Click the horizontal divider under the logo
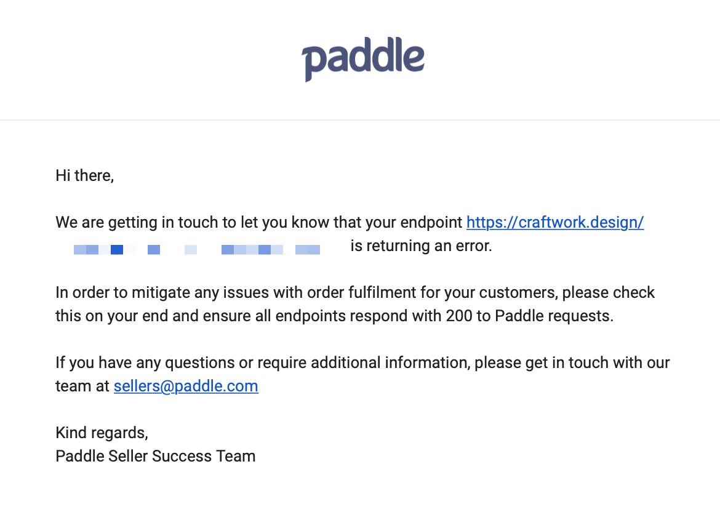Screen dimensions: 720x528 coord(360,120)
